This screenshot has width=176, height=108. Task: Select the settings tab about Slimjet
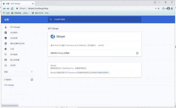click(x=18, y=4)
